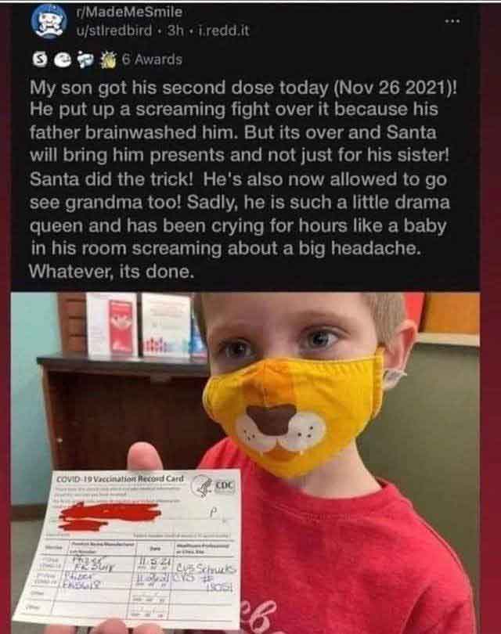Open the post title text

click(243, 179)
